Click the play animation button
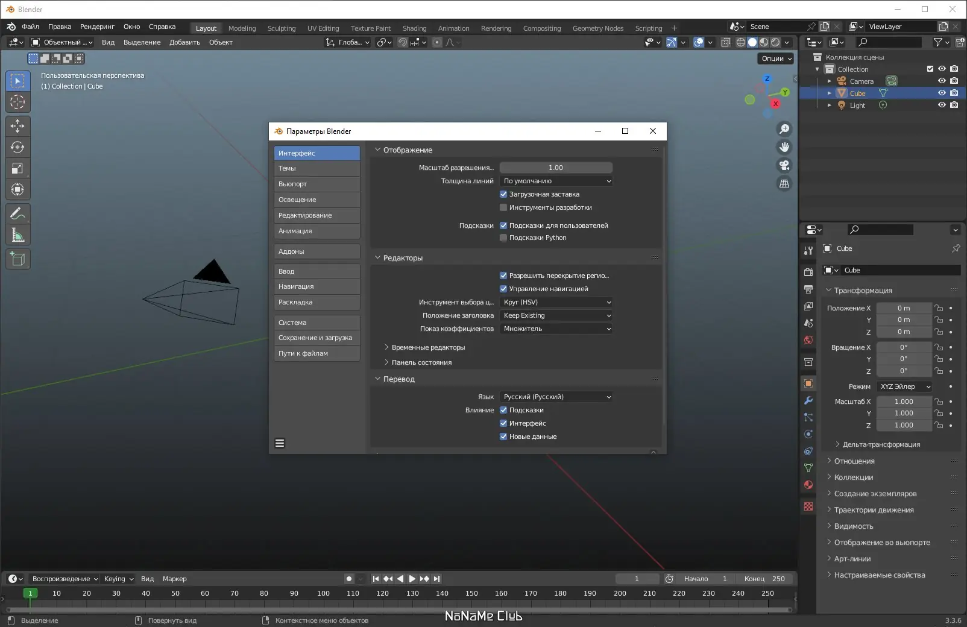The height and width of the screenshot is (627, 967). pos(412,579)
